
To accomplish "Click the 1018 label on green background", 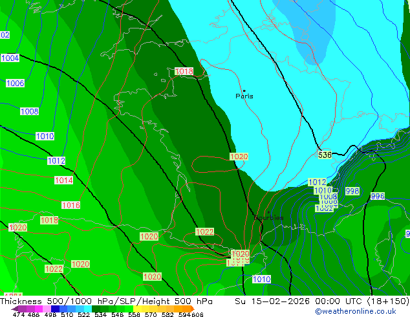I will pos(49,220).
